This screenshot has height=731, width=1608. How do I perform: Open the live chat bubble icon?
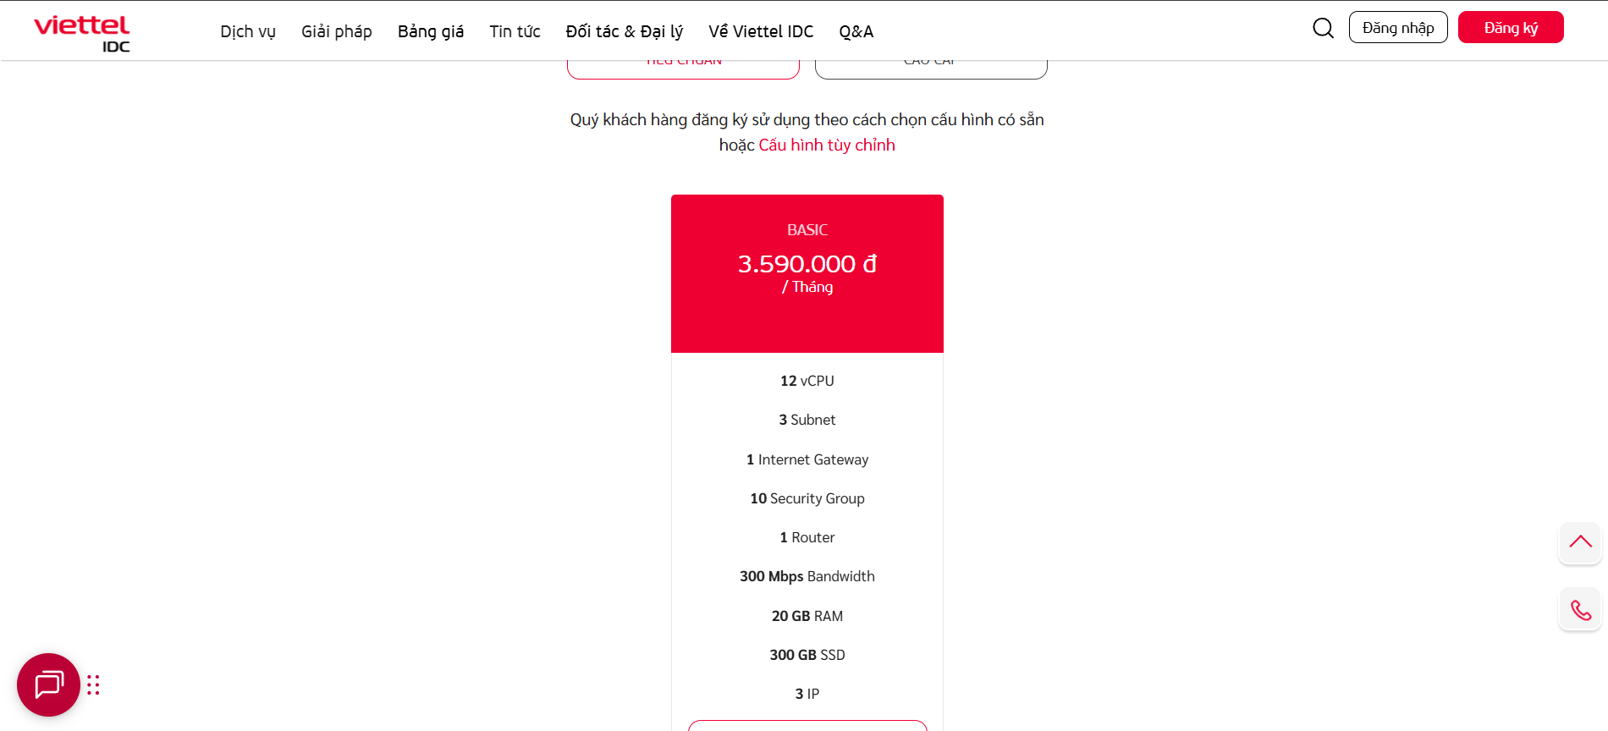coord(48,684)
